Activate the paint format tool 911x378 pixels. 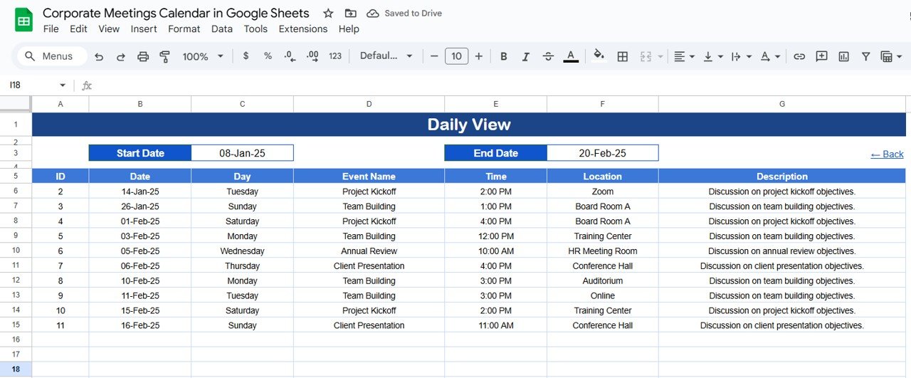coord(165,56)
